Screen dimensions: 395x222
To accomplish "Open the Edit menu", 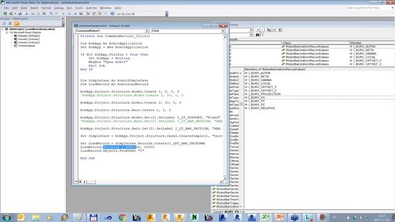I will click(x=15, y=8).
